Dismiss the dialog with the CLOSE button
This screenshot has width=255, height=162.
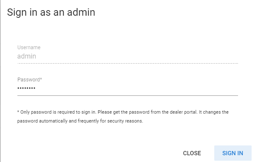click(192, 153)
